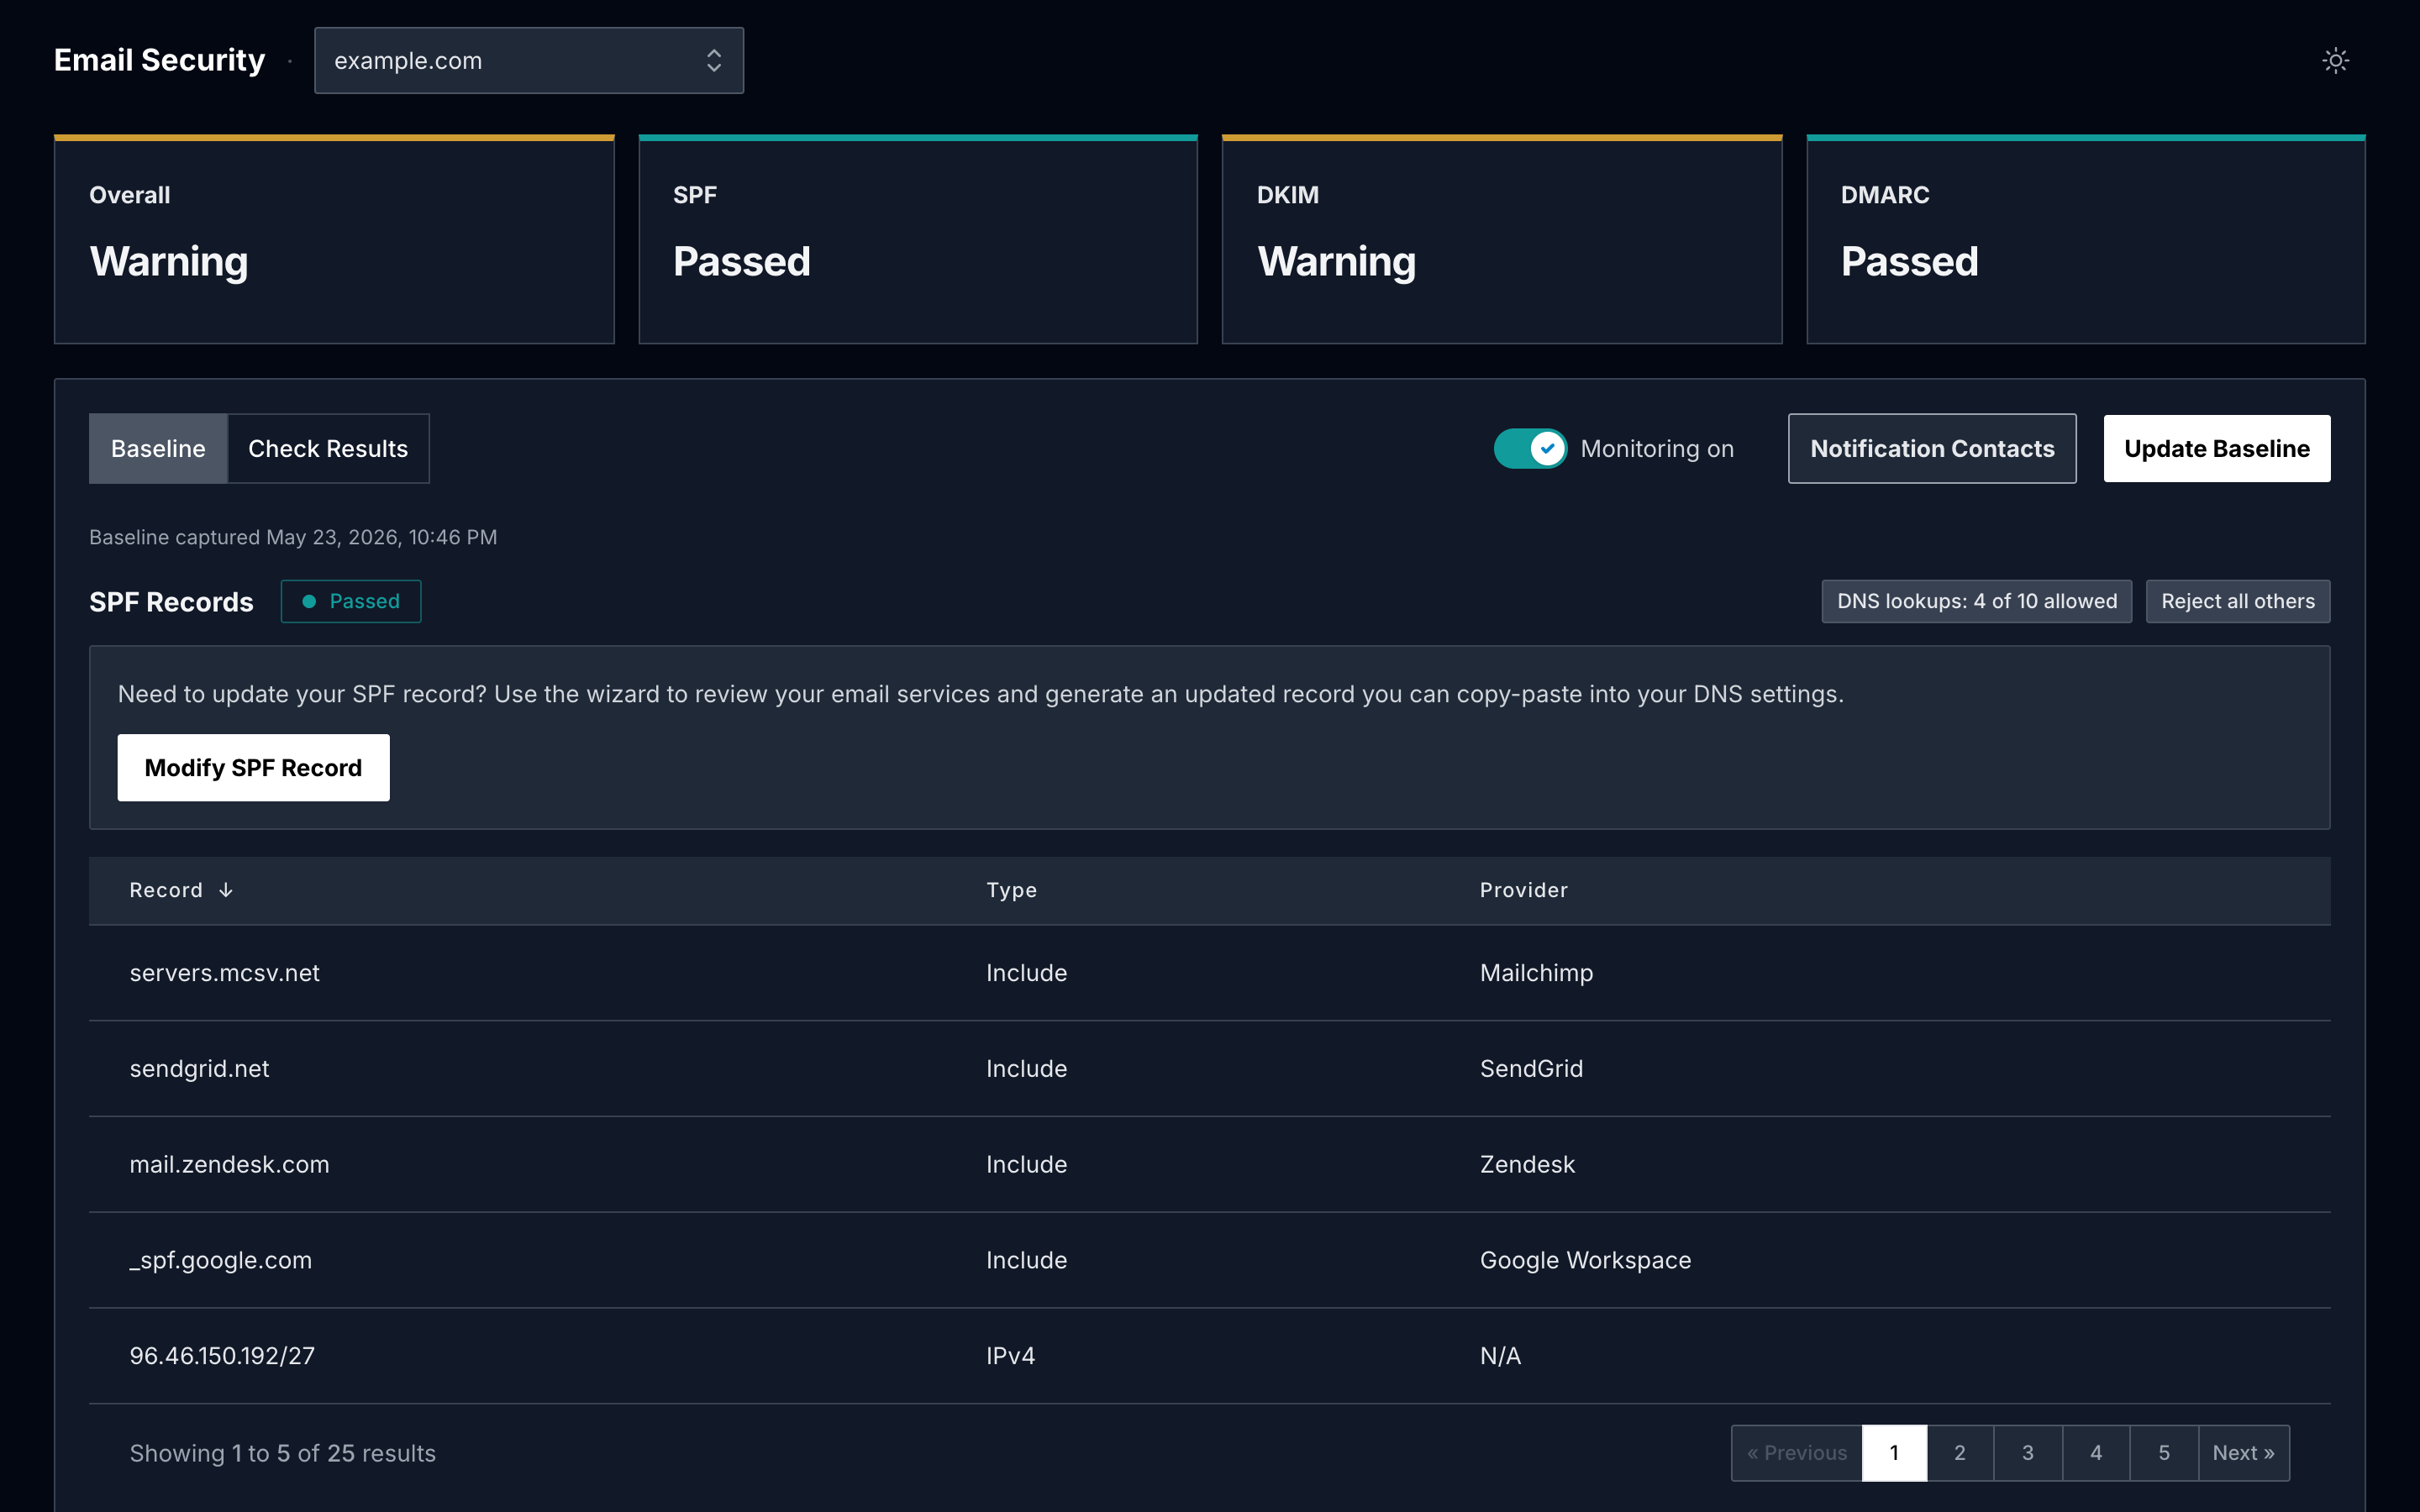Click the IPv4 type cell

1010,1356
